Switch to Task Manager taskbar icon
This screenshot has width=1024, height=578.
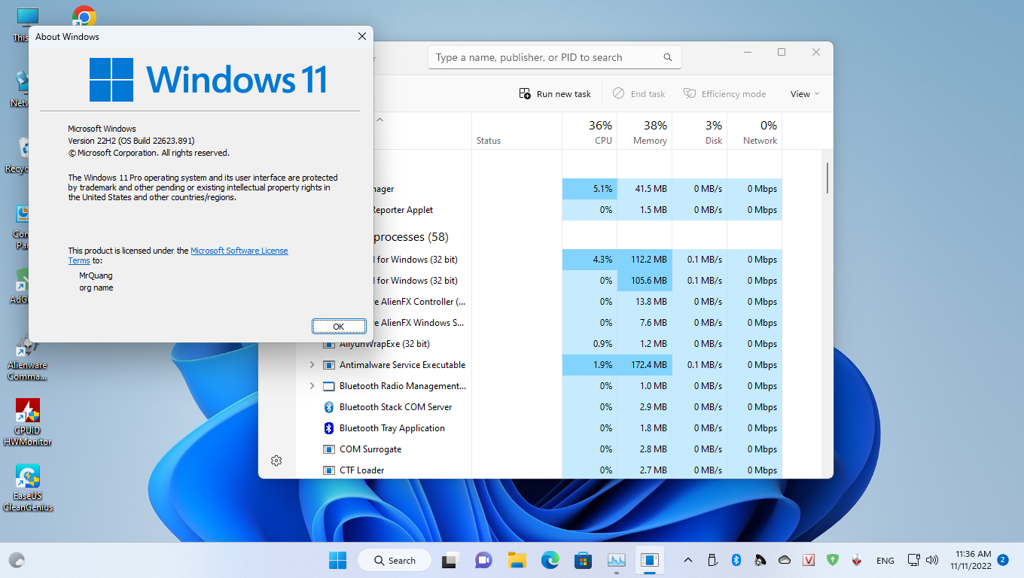[617, 561]
